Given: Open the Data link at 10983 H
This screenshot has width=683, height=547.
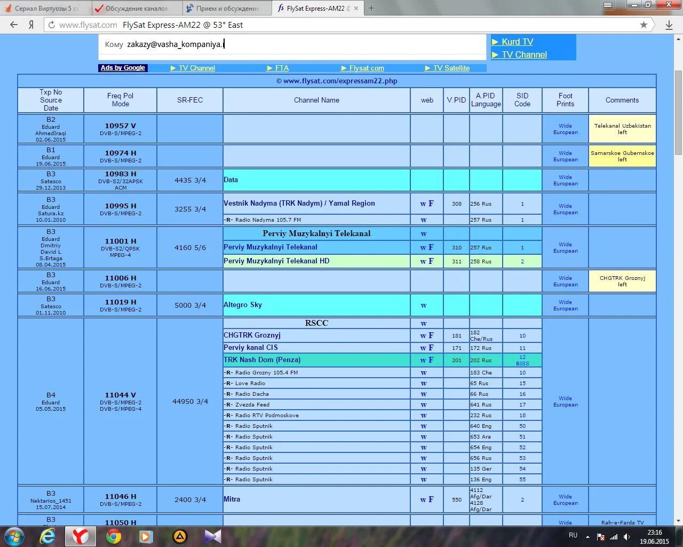Looking at the screenshot, I should 231,179.
